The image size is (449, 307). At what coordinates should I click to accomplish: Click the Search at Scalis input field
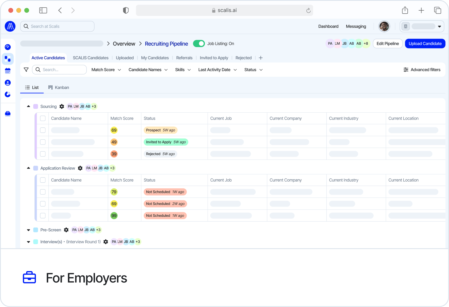click(x=57, y=26)
